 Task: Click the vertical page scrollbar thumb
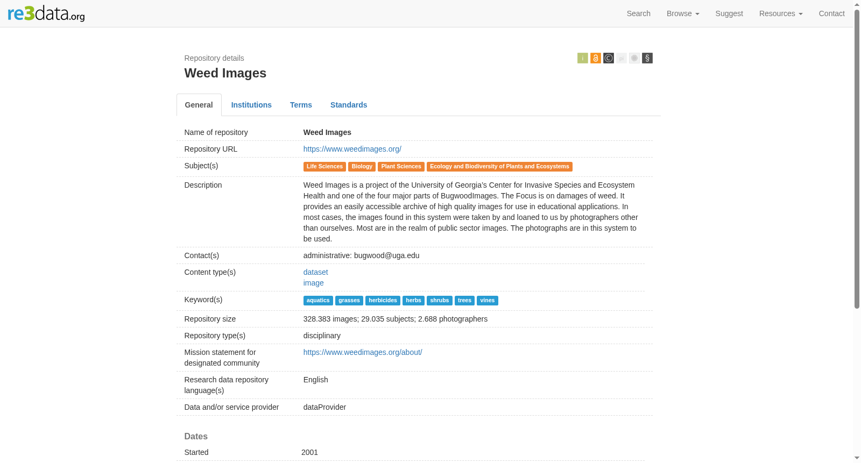click(857, 159)
